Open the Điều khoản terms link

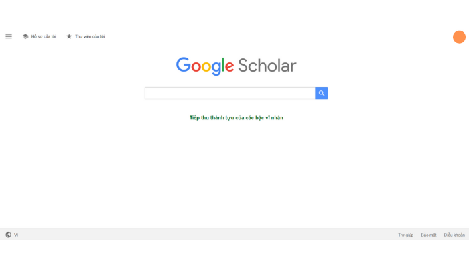coord(454,234)
